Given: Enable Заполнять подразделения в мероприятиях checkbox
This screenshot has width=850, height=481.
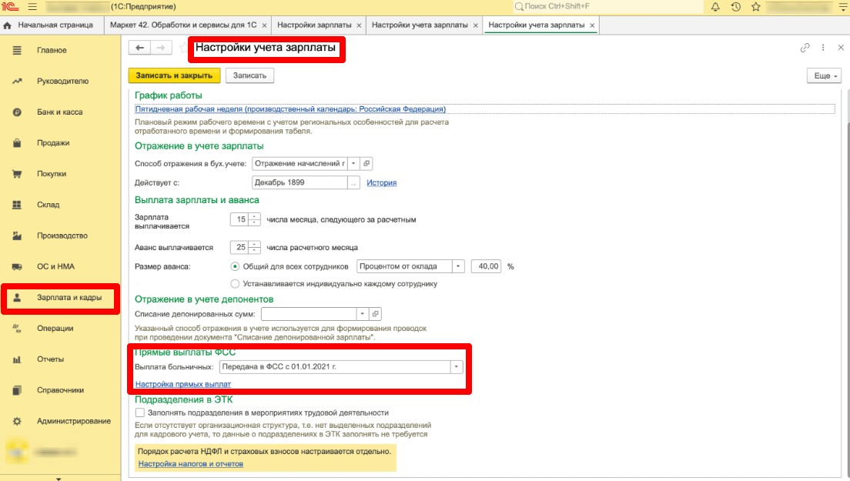Looking at the screenshot, I should click(x=140, y=413).
